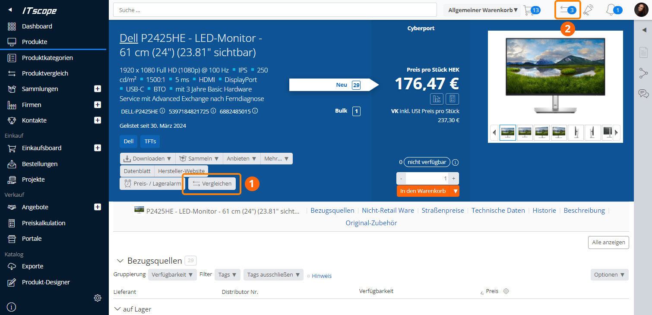
Task: Add a new Kontakte entry with plus icon
Action: click(98, 120)
